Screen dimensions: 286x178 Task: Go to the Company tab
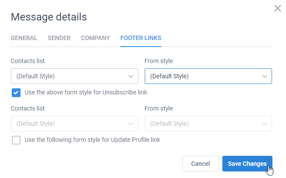point(95,38)
